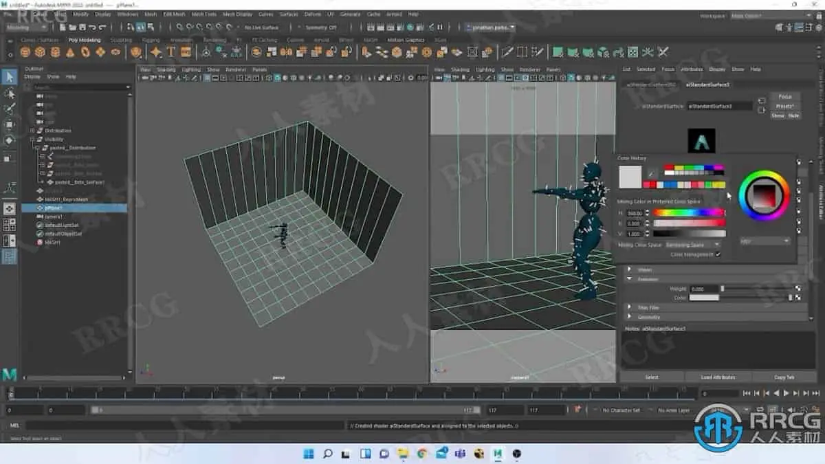Image resolution: width=825 pixels, height=464 pixels.
Task: Open the Mesh Tools menu
Action: 203,14
